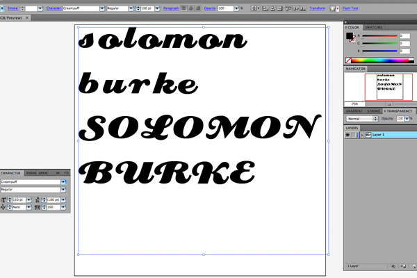Switch to the Swatches tab

coord(374,27)
